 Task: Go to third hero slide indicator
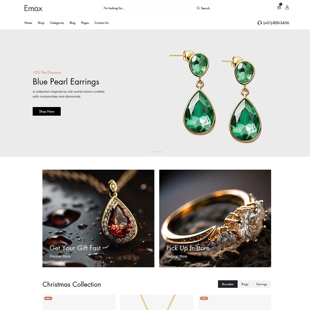160,152
